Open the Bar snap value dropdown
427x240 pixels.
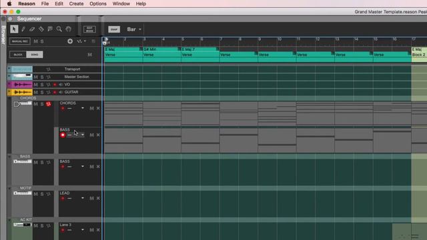click(x=134, y=29)
